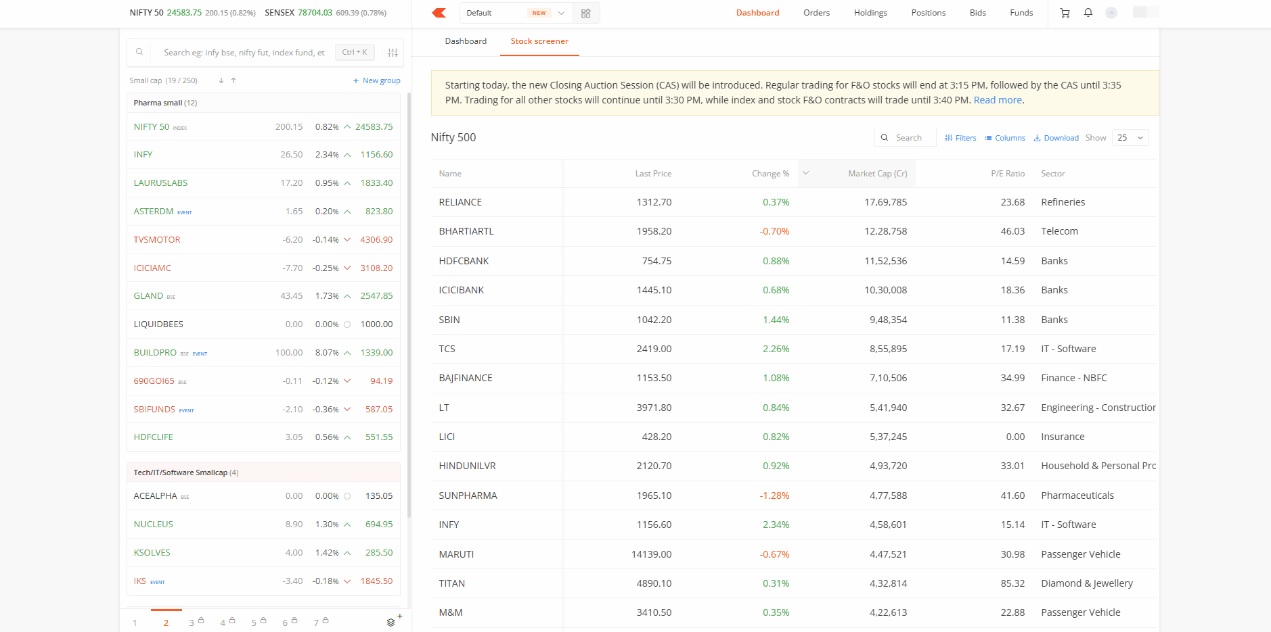Open Orders in top navigation
Screen dimensions: 1271x632
816,13
